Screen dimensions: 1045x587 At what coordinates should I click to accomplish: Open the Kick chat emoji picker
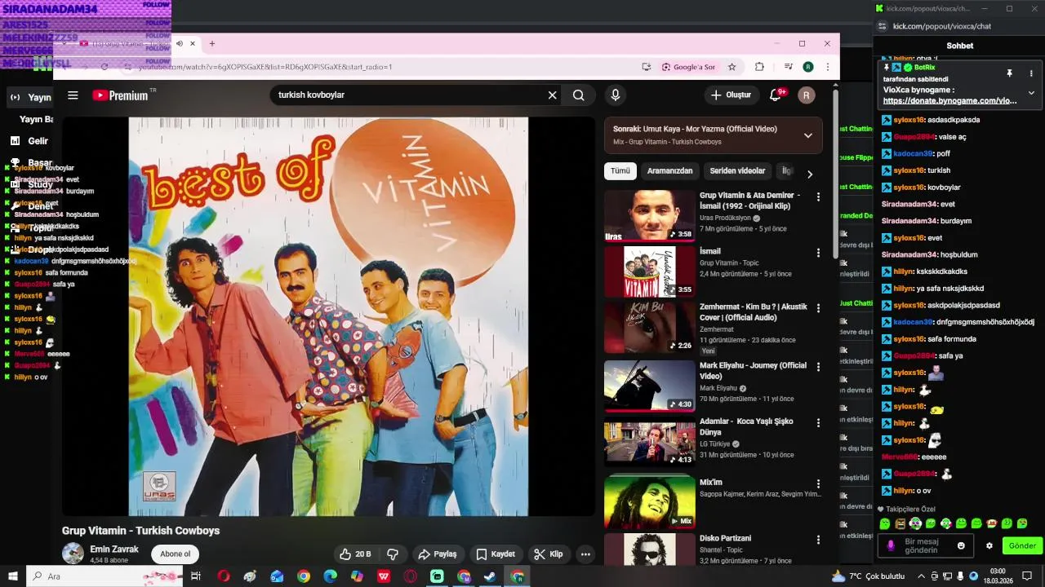click(x=961, y=545)
